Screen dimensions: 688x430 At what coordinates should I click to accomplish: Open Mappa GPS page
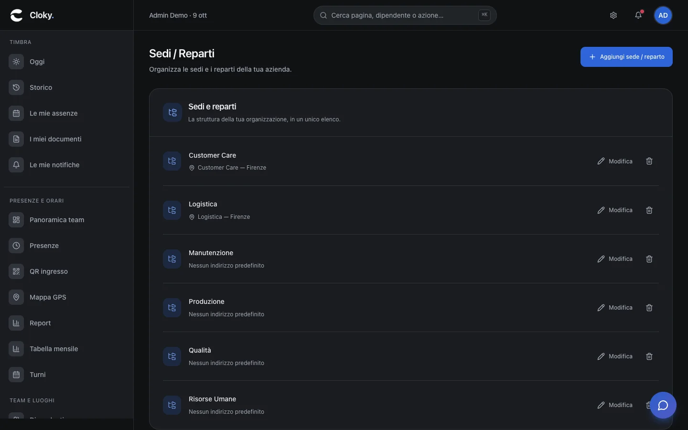pyautogui.click(x=66, y=297)
